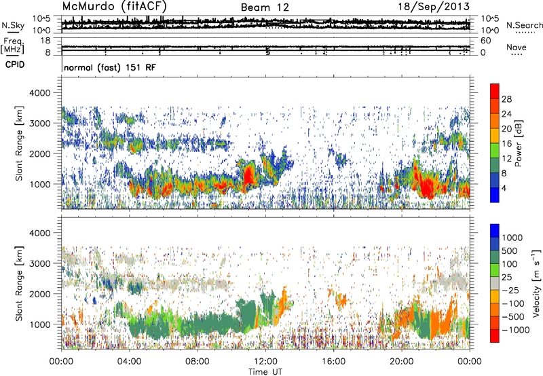Click '2000' on the power panel axis
Image resolution: width=543 pixels, height=376 pixels.
(39, 153)
